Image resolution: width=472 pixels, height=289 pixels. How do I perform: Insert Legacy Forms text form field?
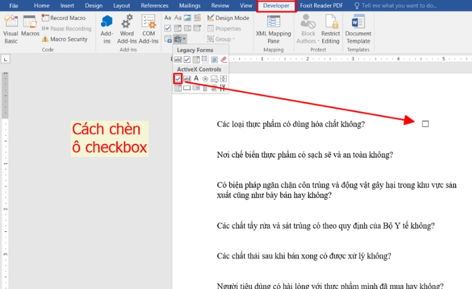click(x=178, y=60)
